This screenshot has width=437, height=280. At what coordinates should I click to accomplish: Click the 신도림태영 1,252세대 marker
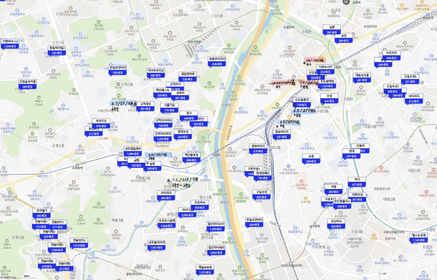(327, 84)
